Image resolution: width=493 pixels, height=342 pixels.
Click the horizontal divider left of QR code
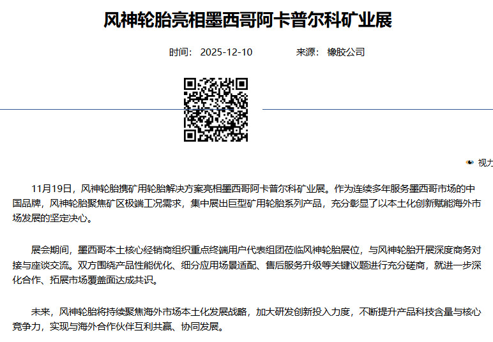tap(89, 109)
